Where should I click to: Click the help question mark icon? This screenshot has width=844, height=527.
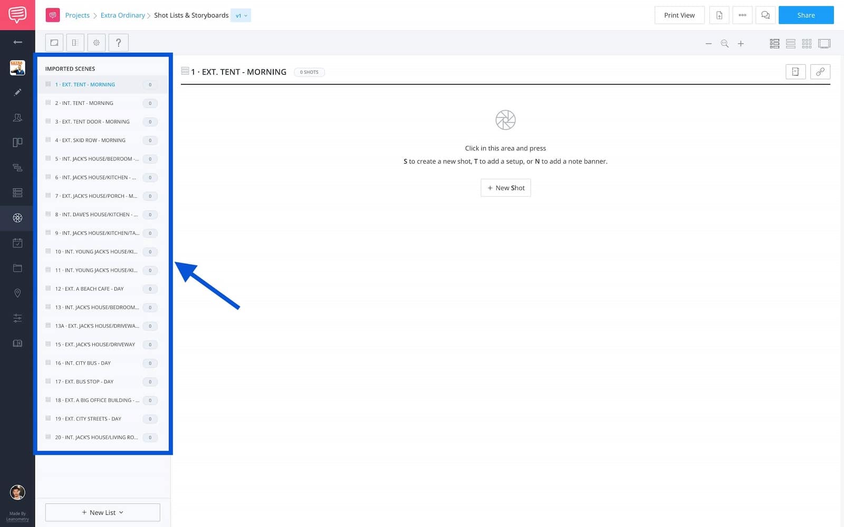click(118, 43)
